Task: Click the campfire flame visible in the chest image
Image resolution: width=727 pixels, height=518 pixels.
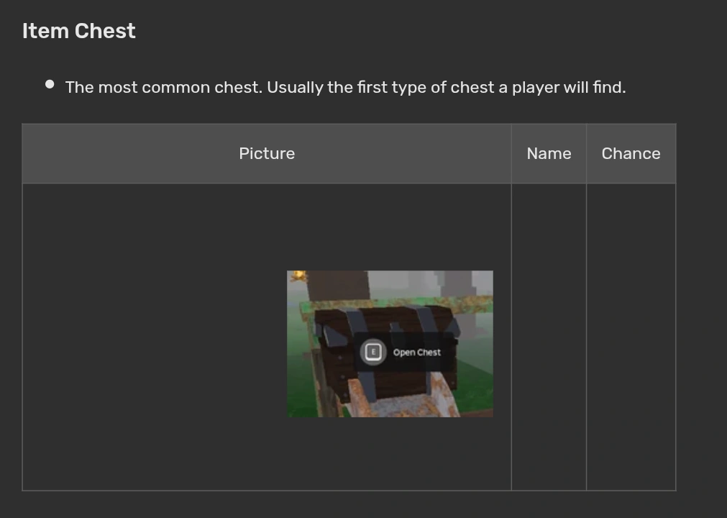Action: 296,277
